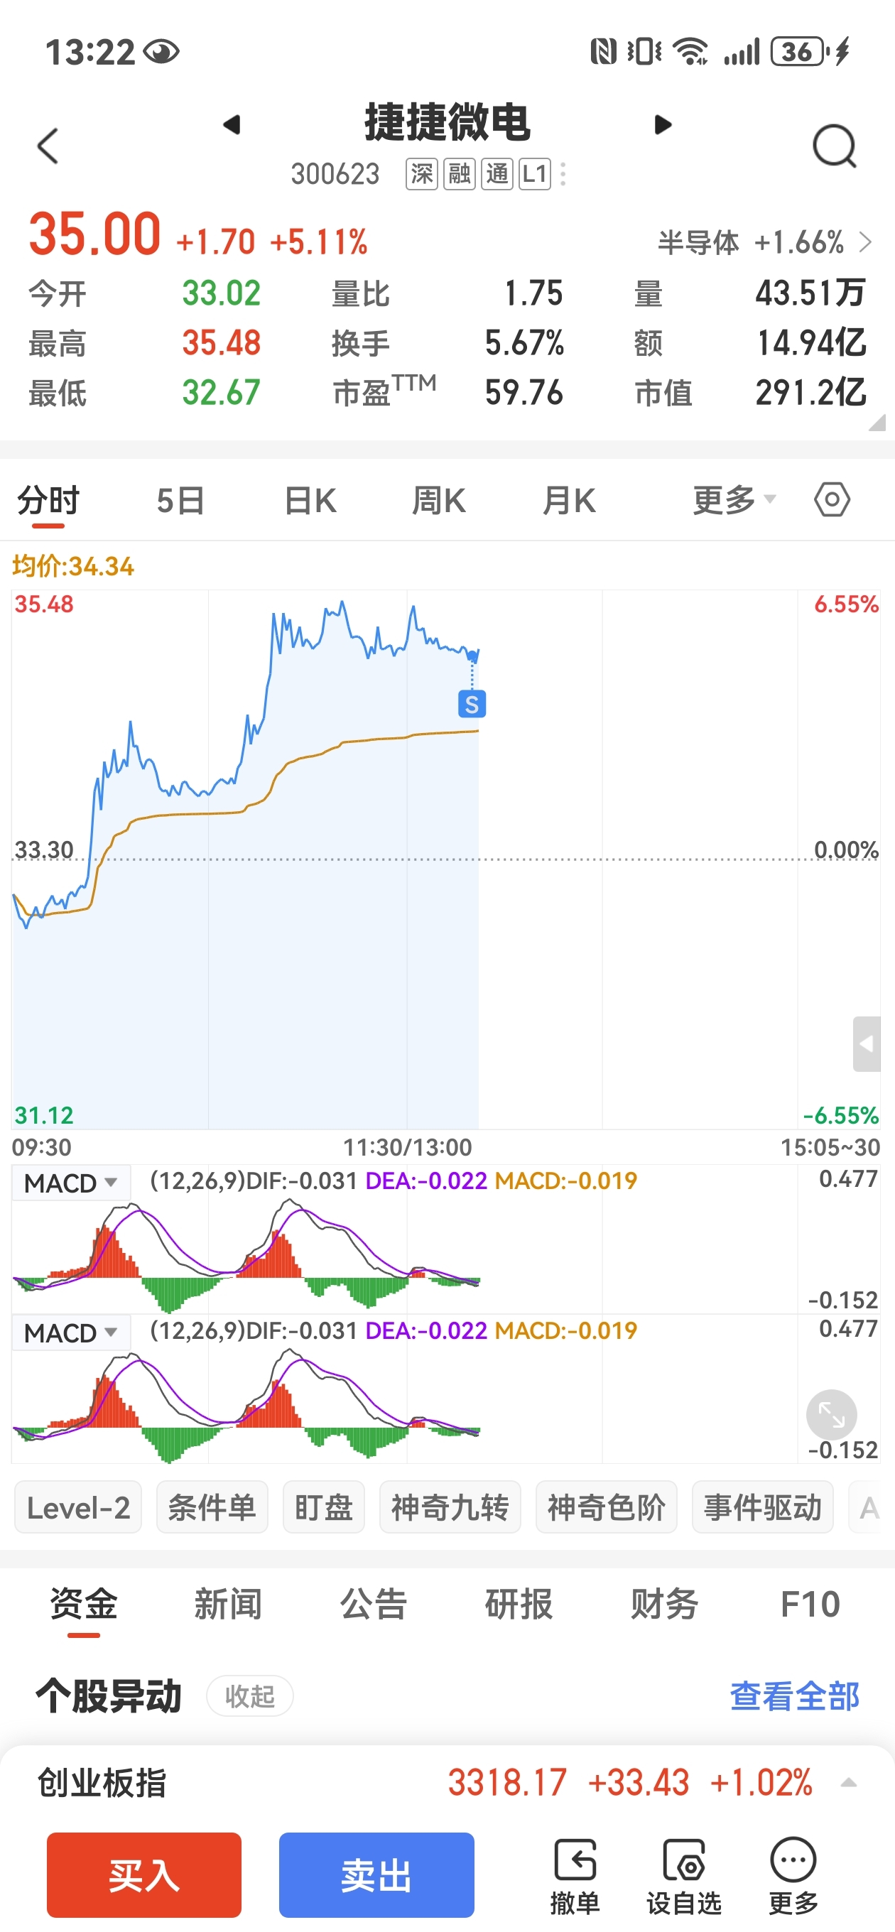Open the first MACD indicator dropdown
The image size is (895, 1932).
pyautogui.click(x=71, y=1183)
